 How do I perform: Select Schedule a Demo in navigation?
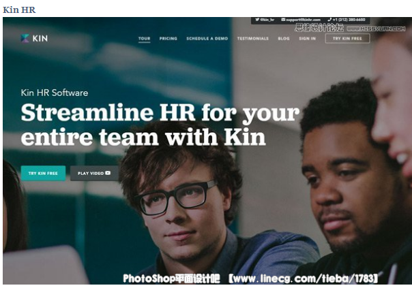coord(207,39)
